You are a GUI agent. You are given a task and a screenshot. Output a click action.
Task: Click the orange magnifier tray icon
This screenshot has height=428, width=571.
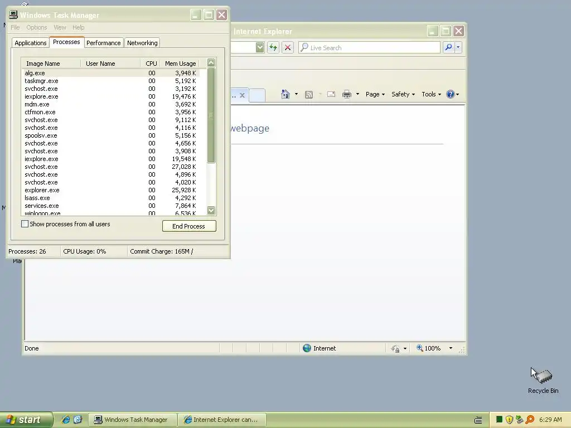[530, 420]
